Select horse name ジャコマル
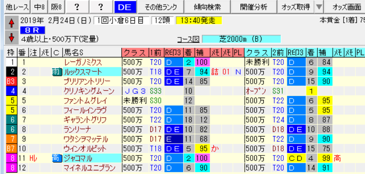The image size is (365, 174). (x=78, y=159)
